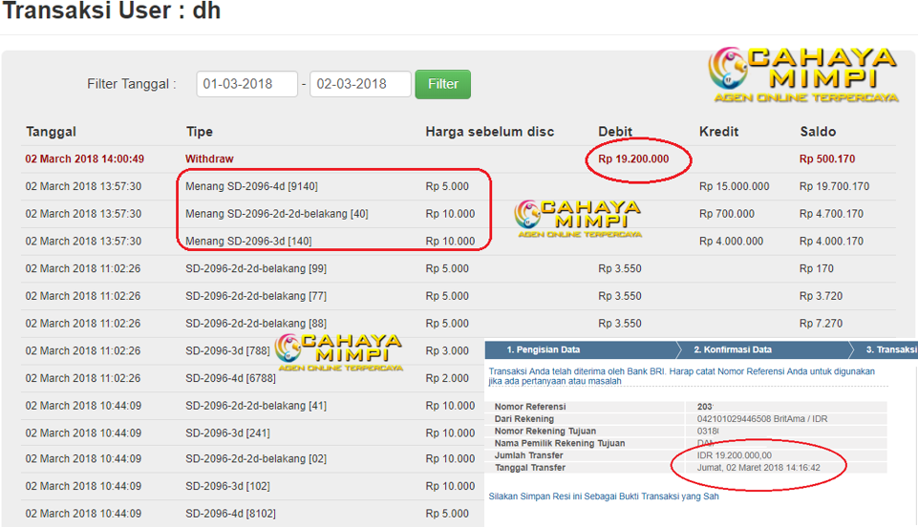Open the '1. Pengisian Data' step tab
Image resolution: width=918 pixels, height=527 pixels.
[543, 349]
